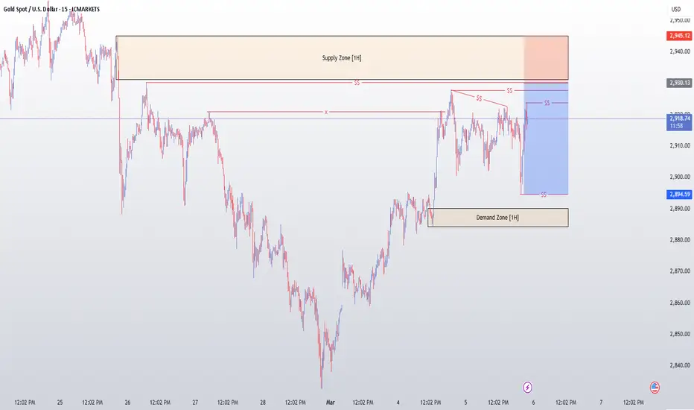Screen dimensions: 694x410
Task: Click the 7 date label on time axis
Action: pos(601,403)
